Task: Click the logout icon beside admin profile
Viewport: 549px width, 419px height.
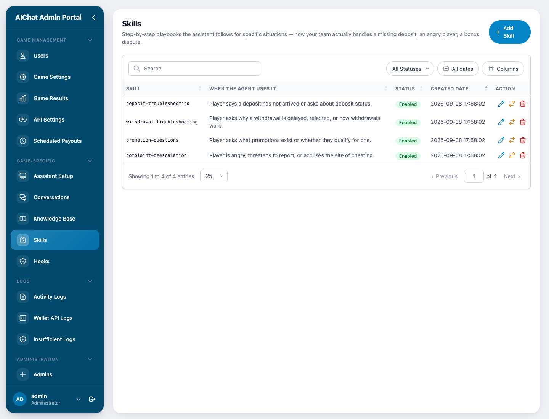Action: click(92, 399)
